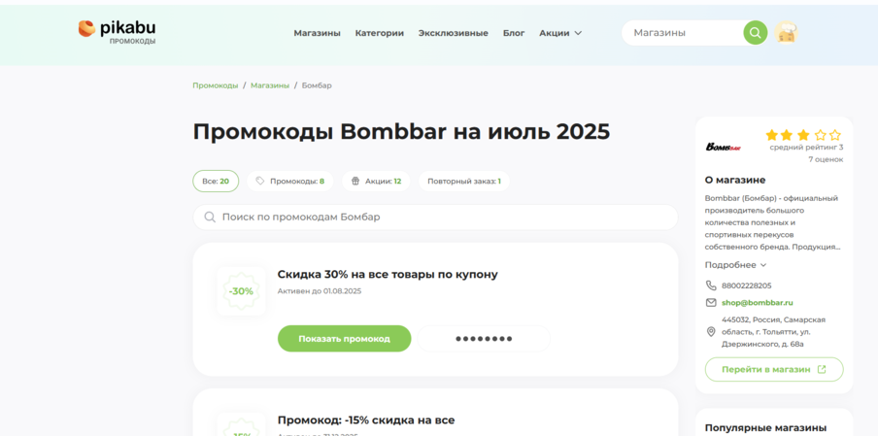The image size is (878, 436).
Task: Click the Pikabu promo codes logo
Action: 117,32
